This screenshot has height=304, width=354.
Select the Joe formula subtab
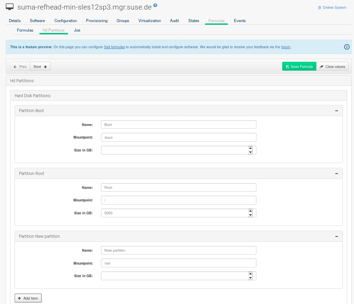tap(77, 30)
